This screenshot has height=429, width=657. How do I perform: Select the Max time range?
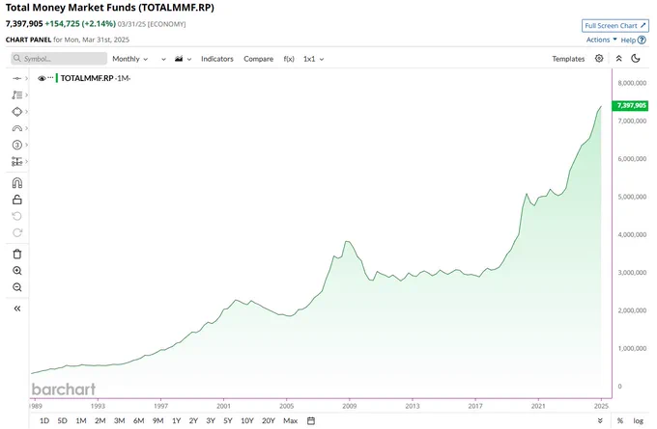click(291, 420)
